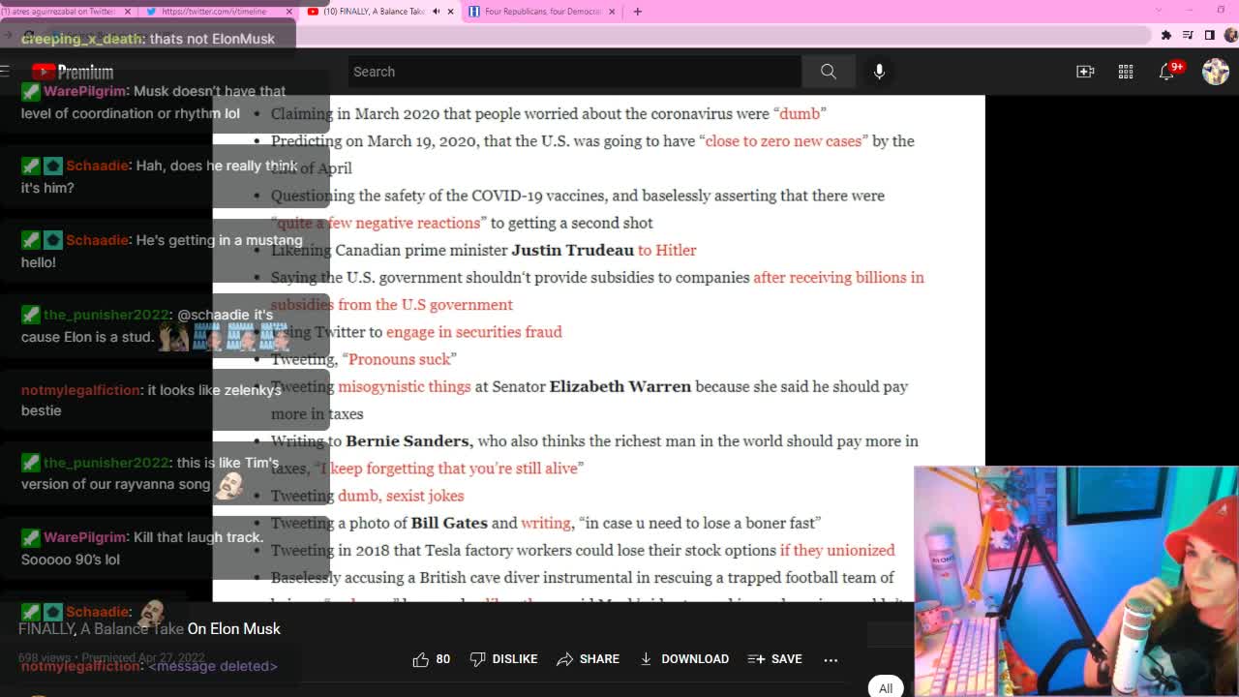Select the All filter chip
Image resolution: width=1239 pixels, height=697 pixels.
[886, 687]
